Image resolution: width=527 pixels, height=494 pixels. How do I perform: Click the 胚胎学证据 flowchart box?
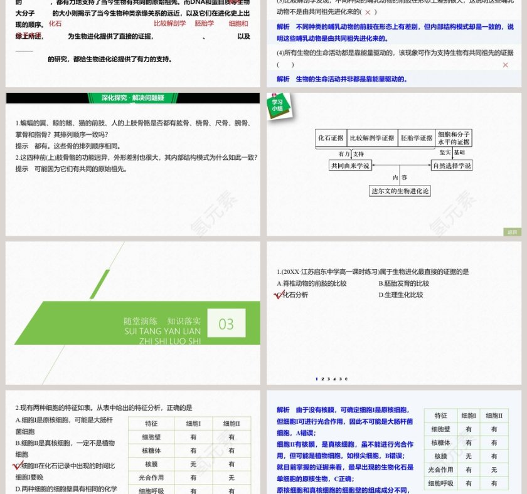415,137
